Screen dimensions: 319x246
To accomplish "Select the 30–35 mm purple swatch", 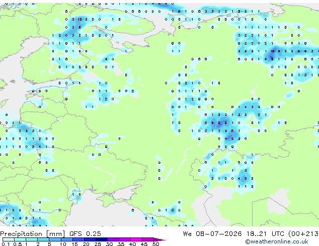I will 113,239.
